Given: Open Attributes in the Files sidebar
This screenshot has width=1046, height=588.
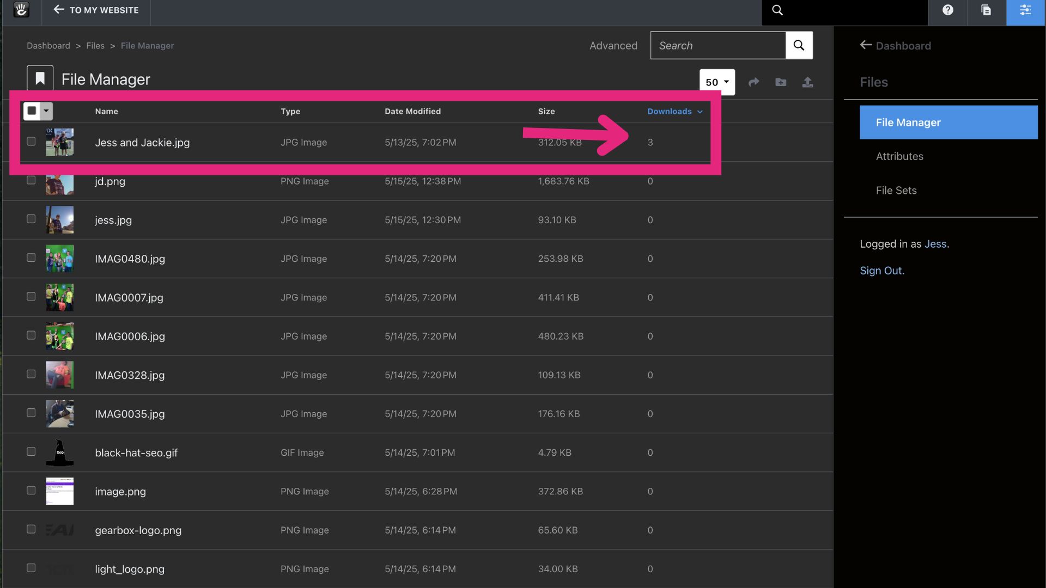Looking at the screenshot, I should (x=899, y=156).
